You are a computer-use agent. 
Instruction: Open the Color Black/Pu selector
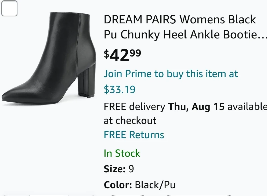156,185
